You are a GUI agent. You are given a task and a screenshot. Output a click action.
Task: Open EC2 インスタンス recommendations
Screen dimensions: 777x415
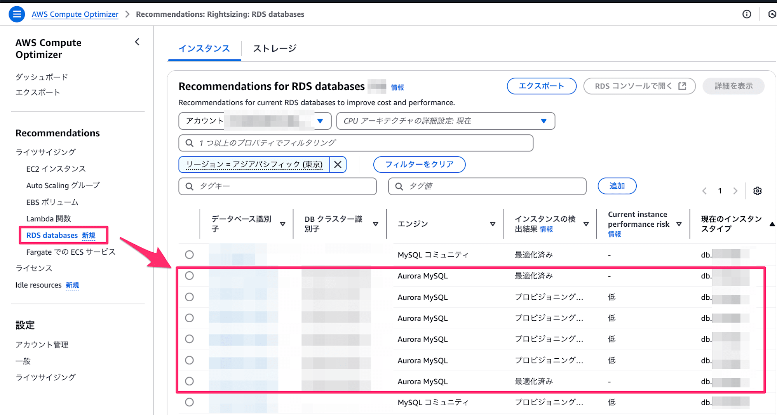[56, 169]
